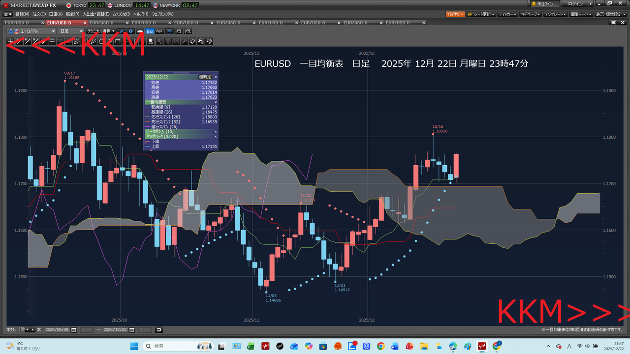This screenshot has height=354, width=630.
Task: Click the eraser tool icon
Action: coord(192,41)
